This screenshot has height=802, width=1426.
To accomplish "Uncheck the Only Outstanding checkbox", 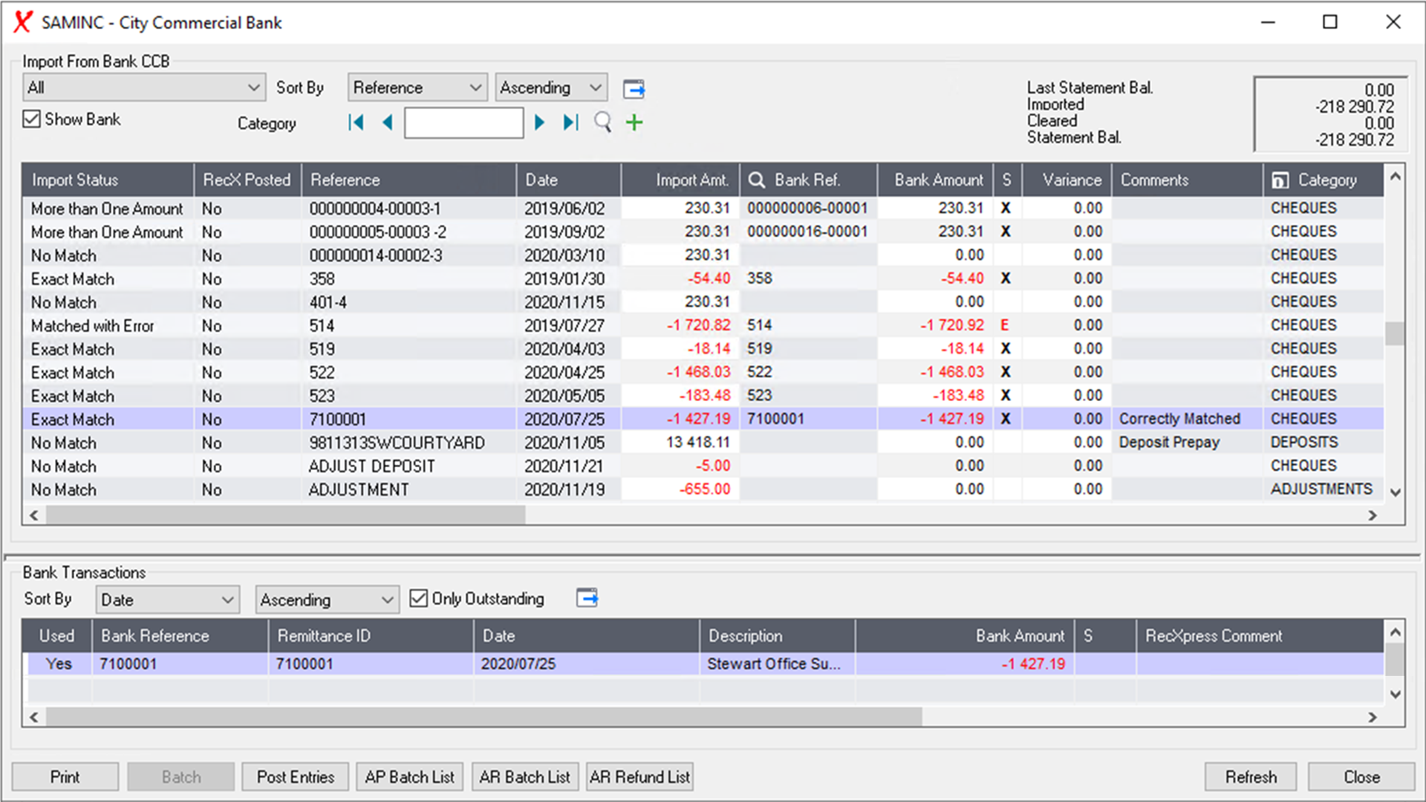I will tap(420, 599).
